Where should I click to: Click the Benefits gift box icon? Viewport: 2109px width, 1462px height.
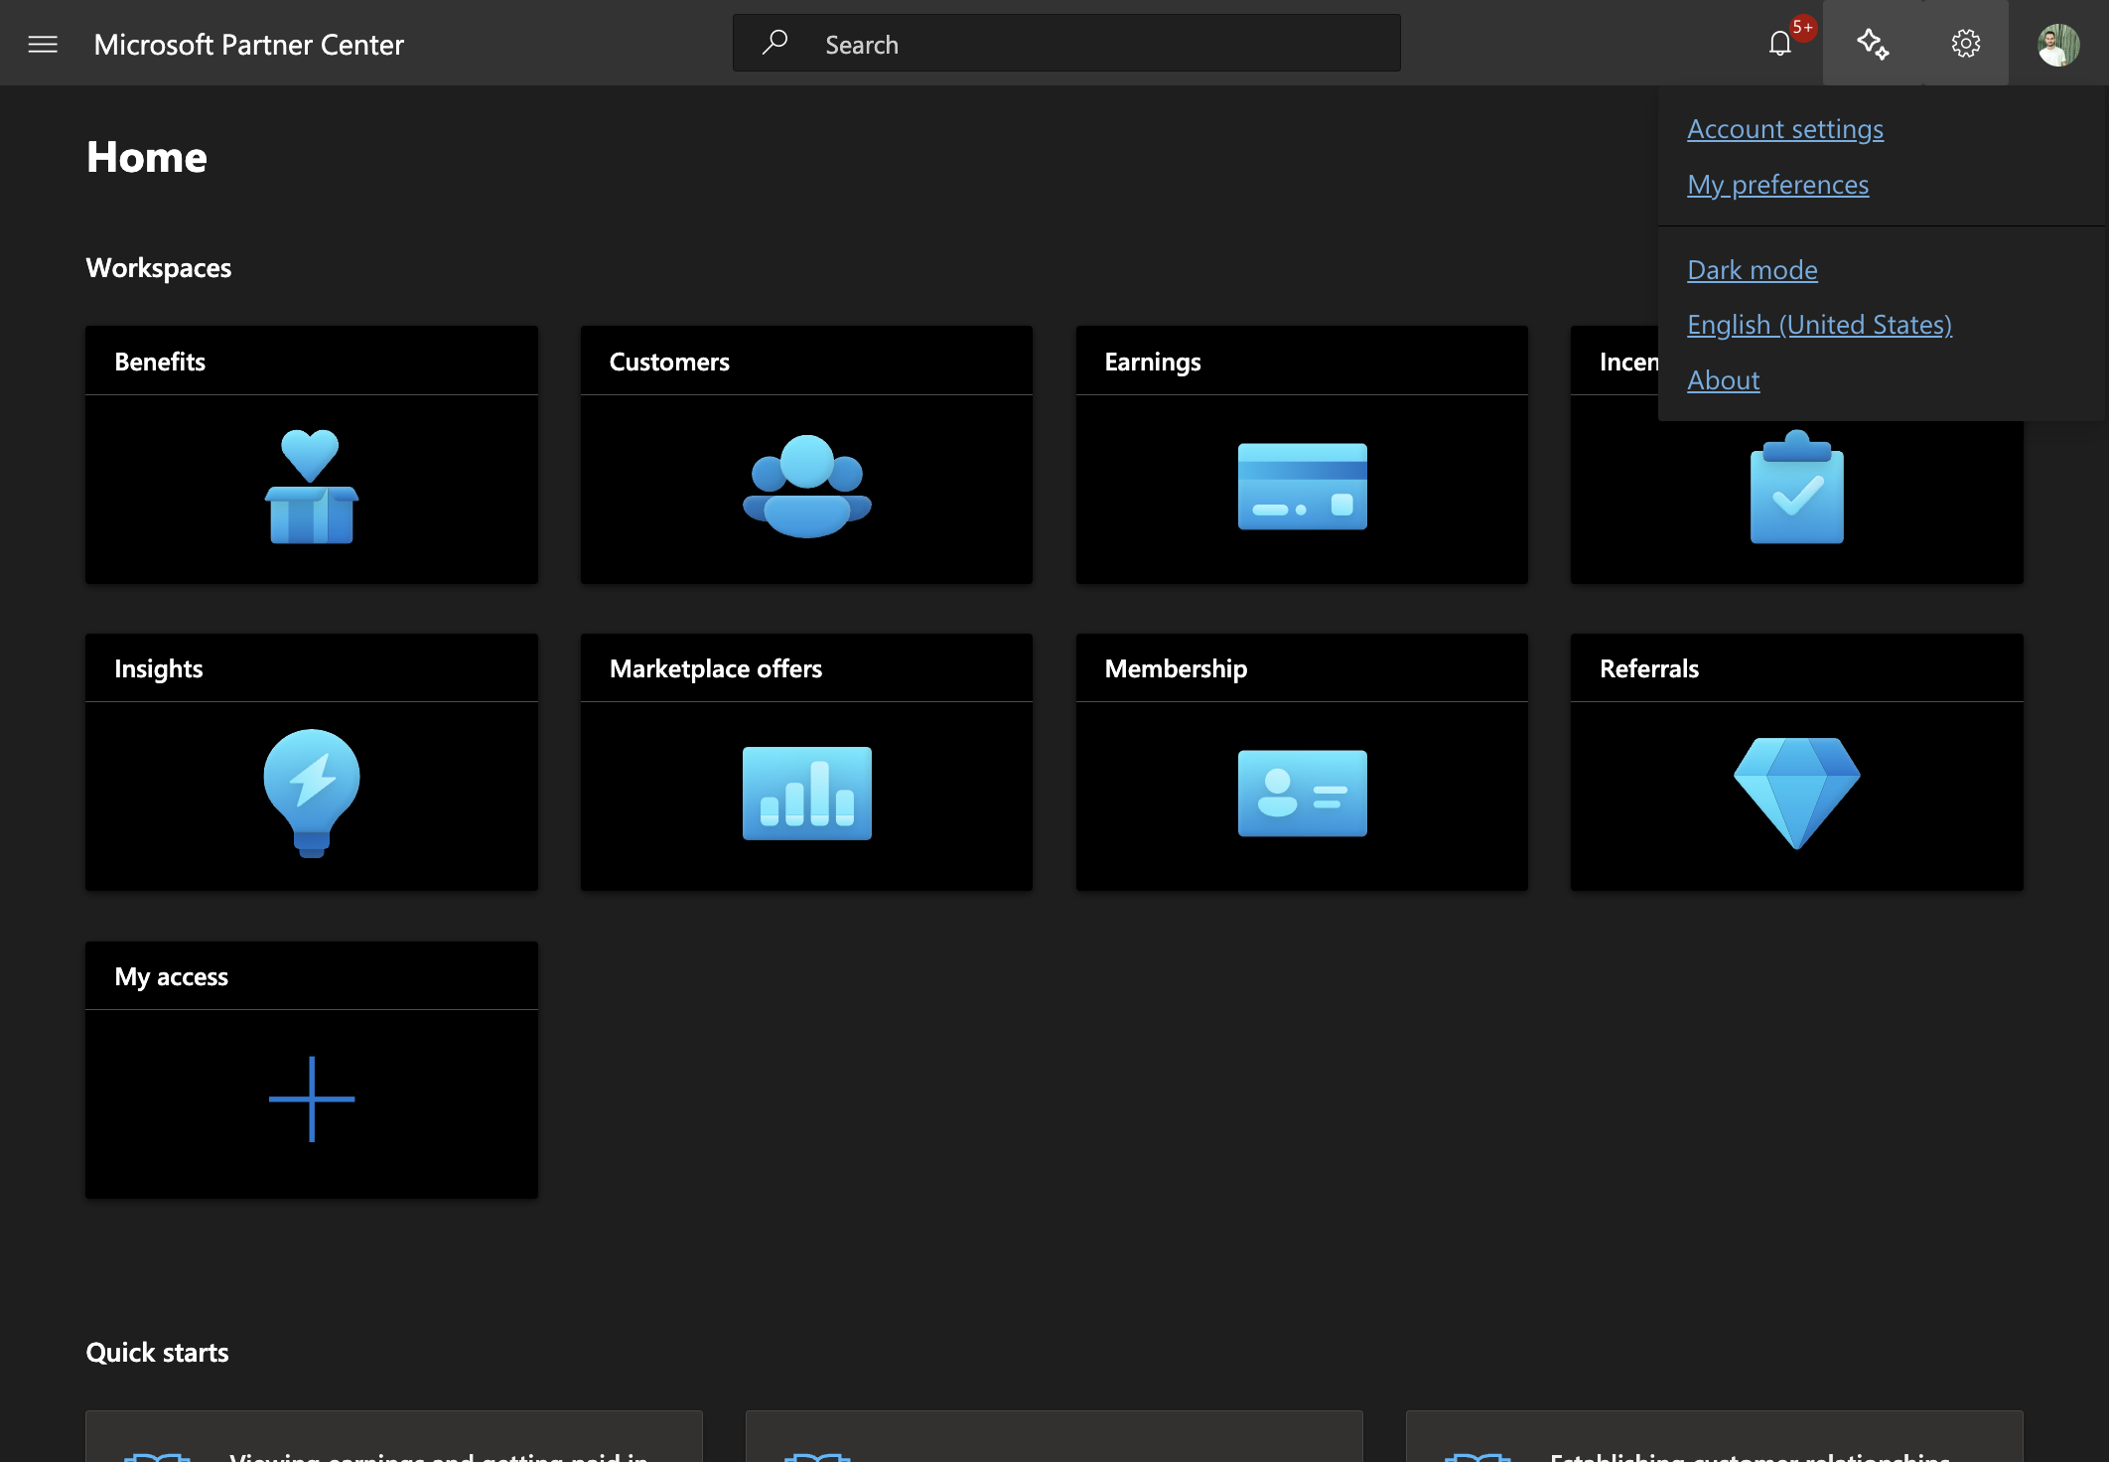[x=312, y=487]
